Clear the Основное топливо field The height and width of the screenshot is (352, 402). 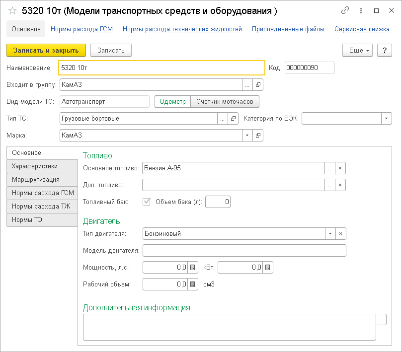point(340,168)
